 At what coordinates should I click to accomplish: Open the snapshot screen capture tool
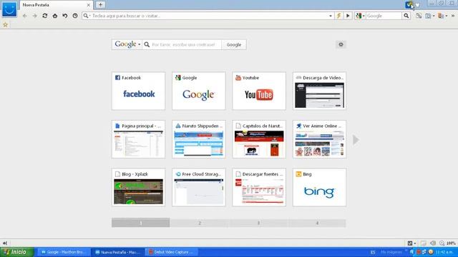pos(428,16)
